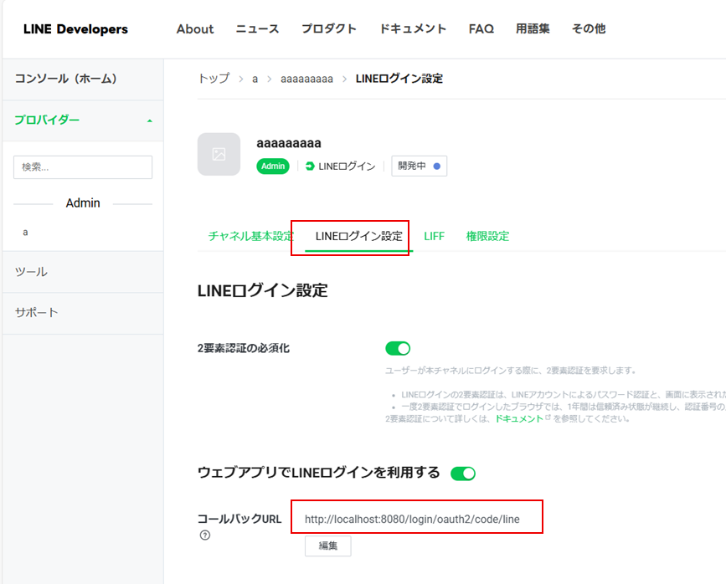The image size is (726, 584).
Task: Click the external link icon beside ドキュメント
Action: 548,418
